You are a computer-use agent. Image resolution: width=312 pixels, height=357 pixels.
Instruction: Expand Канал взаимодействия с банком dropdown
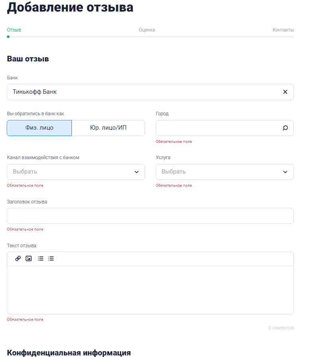tap(76, 172)
